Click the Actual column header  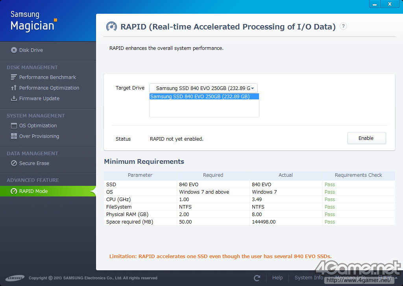[x=286, y=175]
